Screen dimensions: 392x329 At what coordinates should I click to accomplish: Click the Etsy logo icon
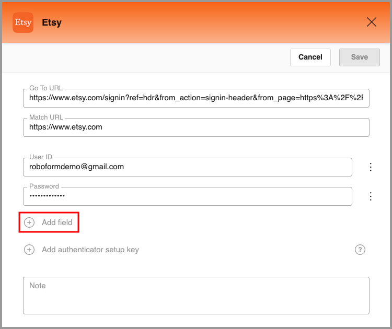[23, 22]
